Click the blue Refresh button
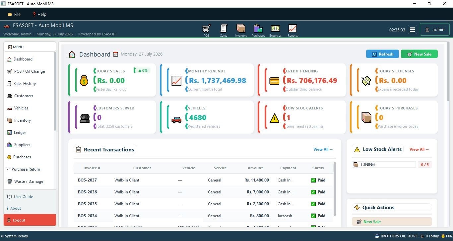The image size is (453, 241). pos(382,54)
